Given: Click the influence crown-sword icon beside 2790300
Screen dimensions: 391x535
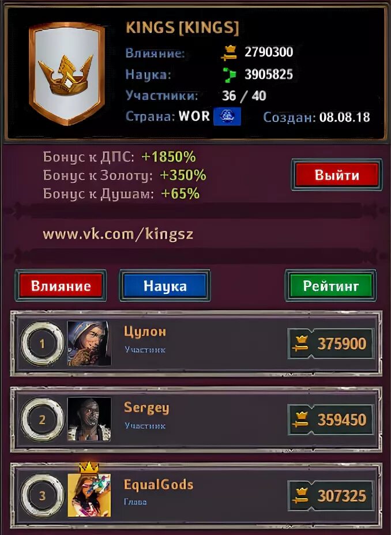Looking at the screenshot, I should click(229, 53).
